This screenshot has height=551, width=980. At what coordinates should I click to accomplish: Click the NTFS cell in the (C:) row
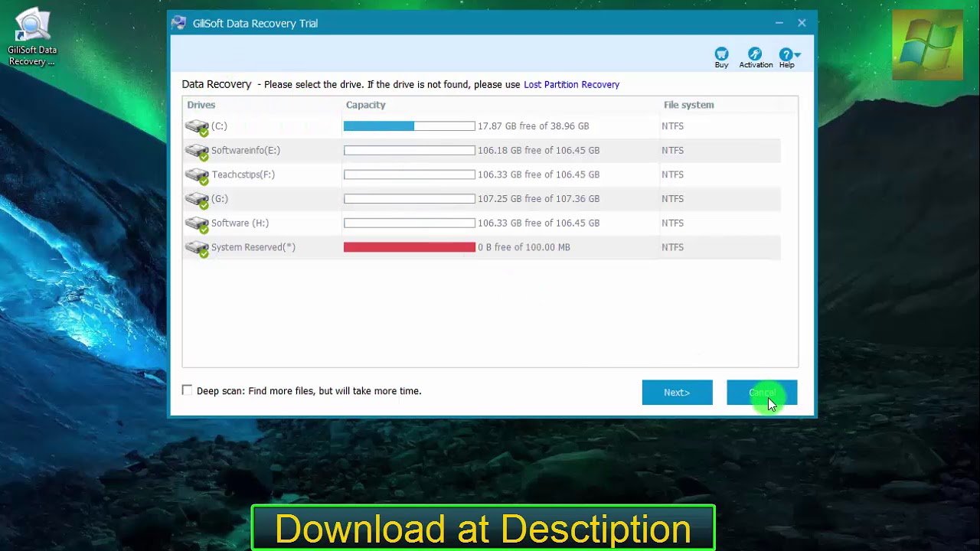click(672, 126)
